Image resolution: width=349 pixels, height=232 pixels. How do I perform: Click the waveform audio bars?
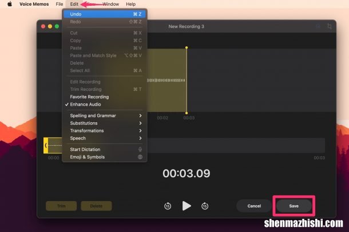tap(166, 80)
